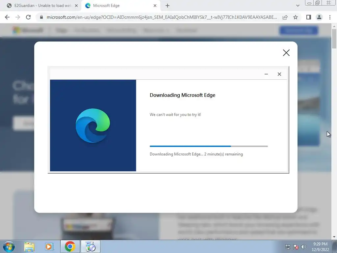Click the Chrome taskbar icon
337x253 pixels.
70,246
